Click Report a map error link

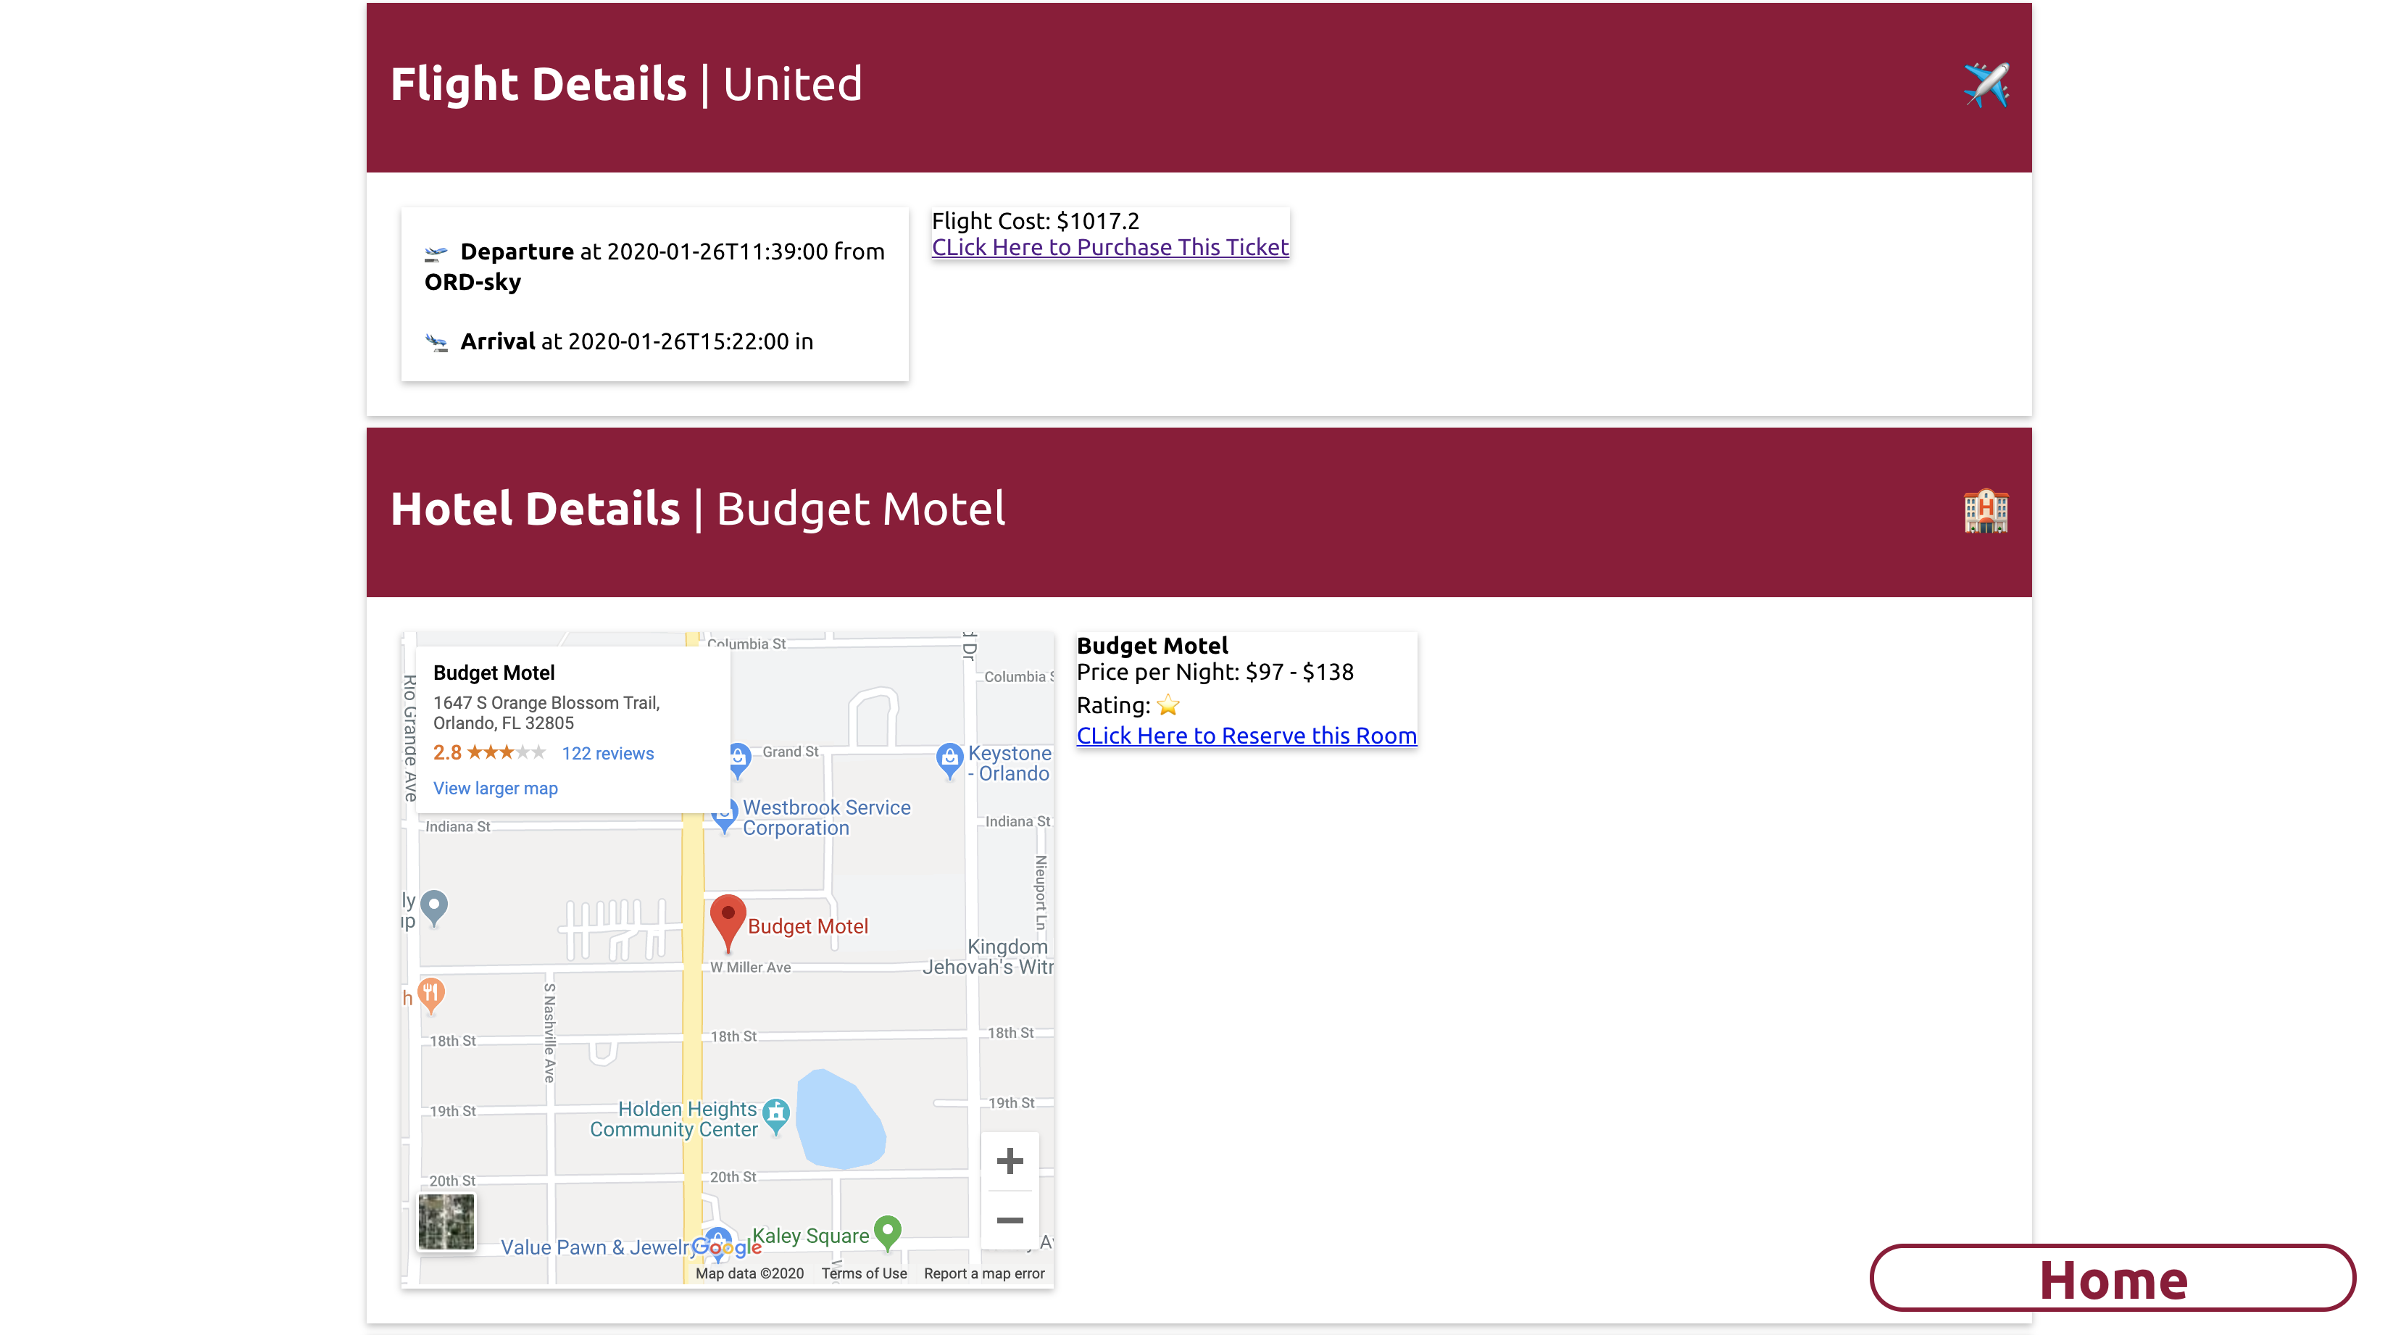983,1273
